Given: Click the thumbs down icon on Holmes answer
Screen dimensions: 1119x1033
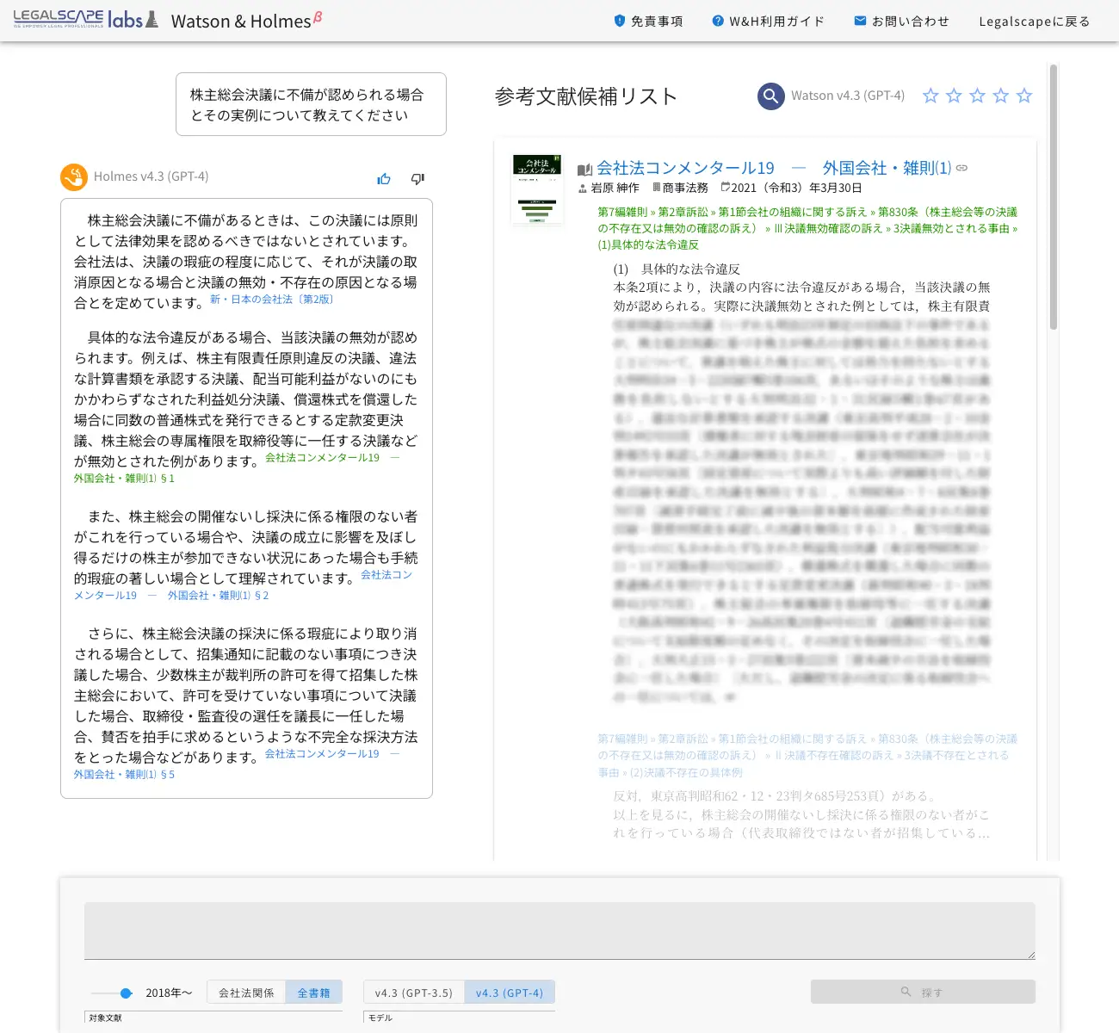Looking at the screenshot, I should click(417, 179).
